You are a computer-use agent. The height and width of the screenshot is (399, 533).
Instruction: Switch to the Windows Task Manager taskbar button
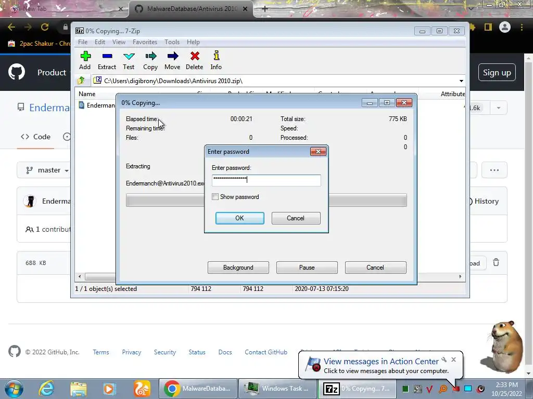click(277, 389)
